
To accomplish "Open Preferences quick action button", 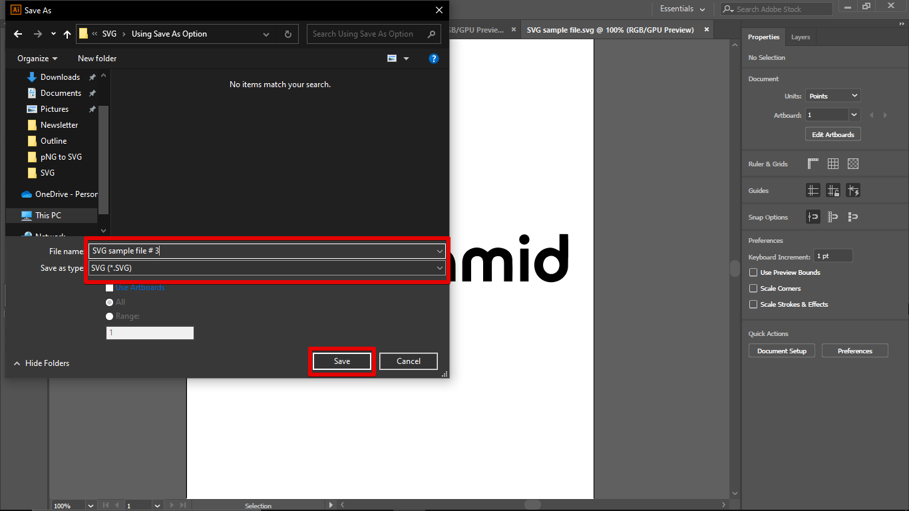I will click(855, 351).
